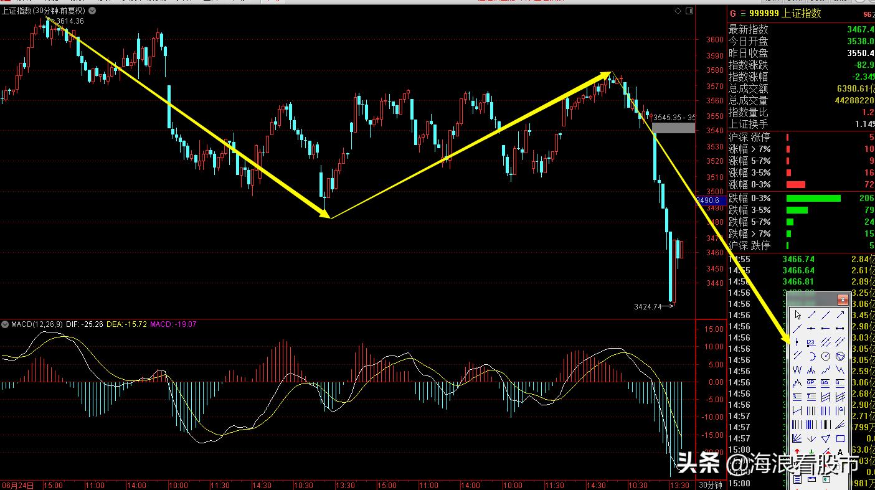Image resolution: width=875 pixels, height=490 pixels.
Task: Open the chart title period dropdown
Action: click(92, 11)
